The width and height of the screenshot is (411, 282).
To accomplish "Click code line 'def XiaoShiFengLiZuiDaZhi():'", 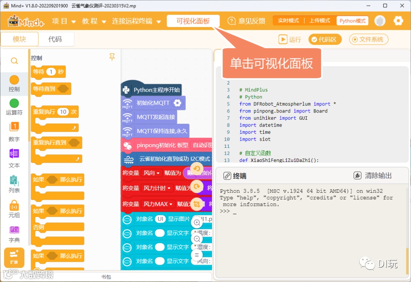I will tap(279, 160).
